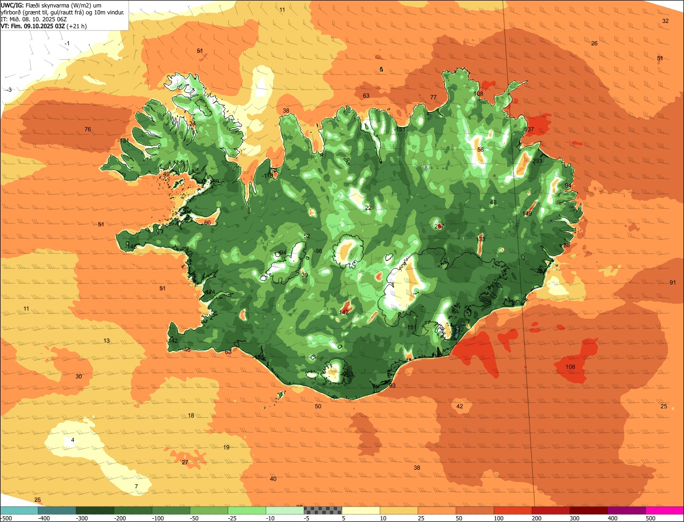Click the map value '76' west of Westfjords
The width and height of the screenshot is (684, 522).
[x=88, y=130]
